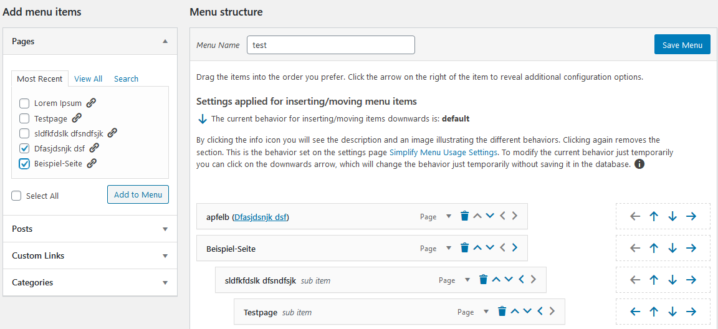Open the Search tab in Pages
This screenshot has width=718, height=329.
click(126, 79)
